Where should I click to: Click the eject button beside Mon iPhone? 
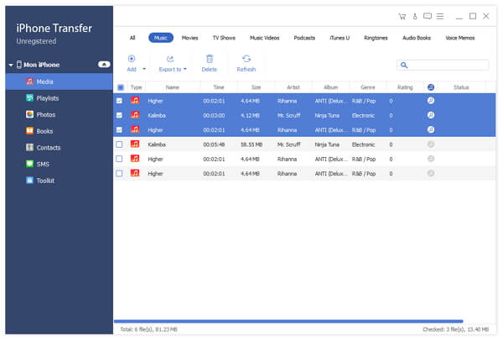pyautogui.click(x=104, y=65)
